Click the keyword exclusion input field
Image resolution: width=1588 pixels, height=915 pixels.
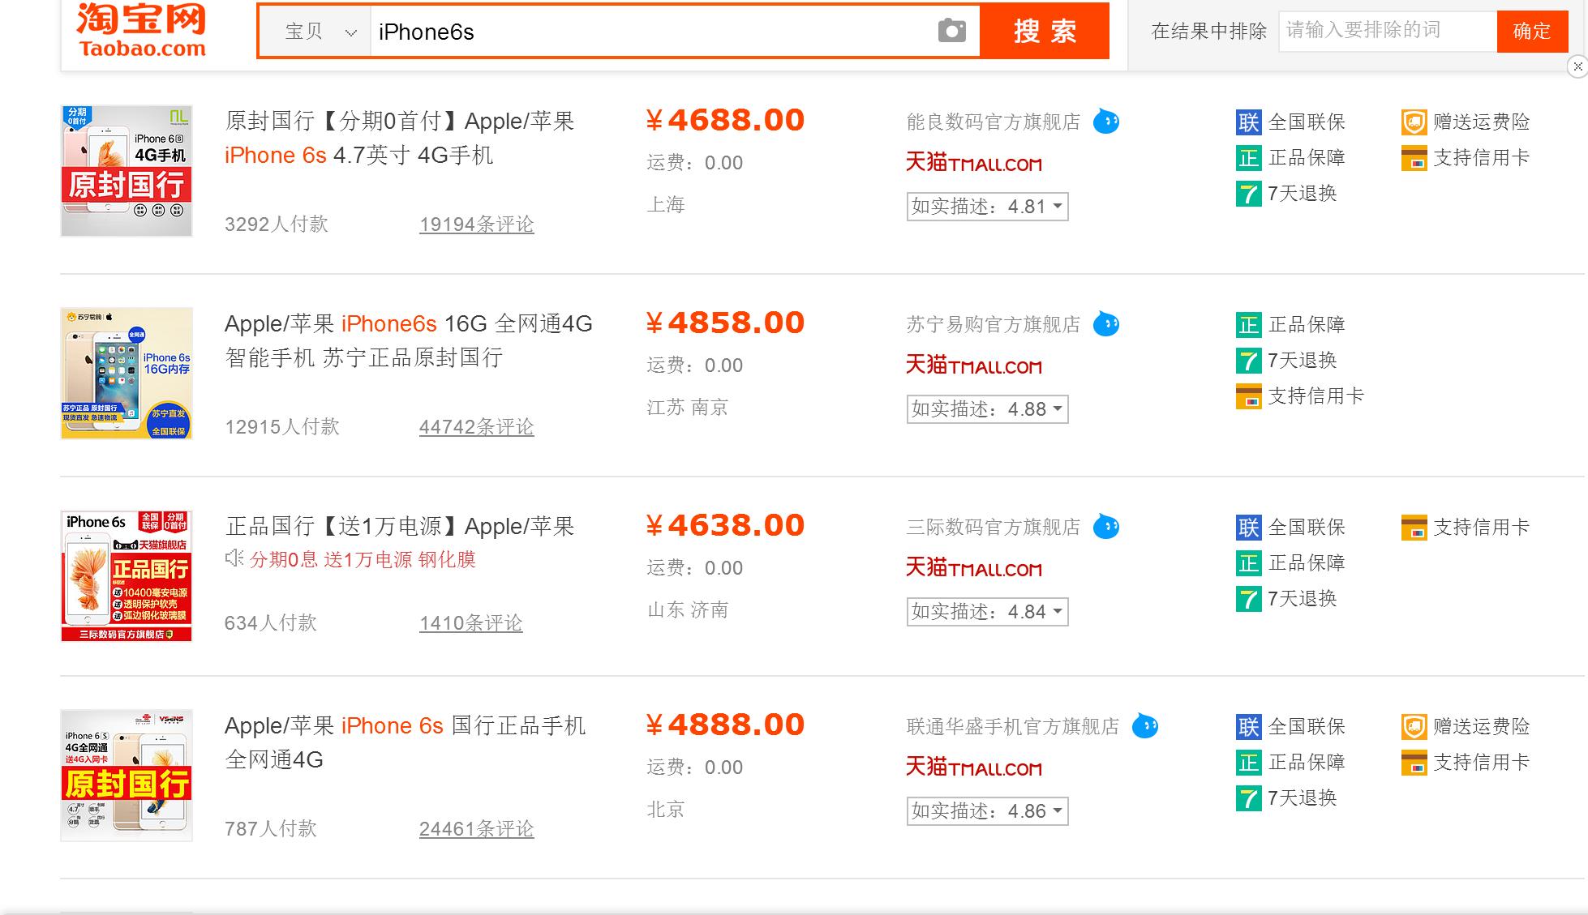point(1387,30)
